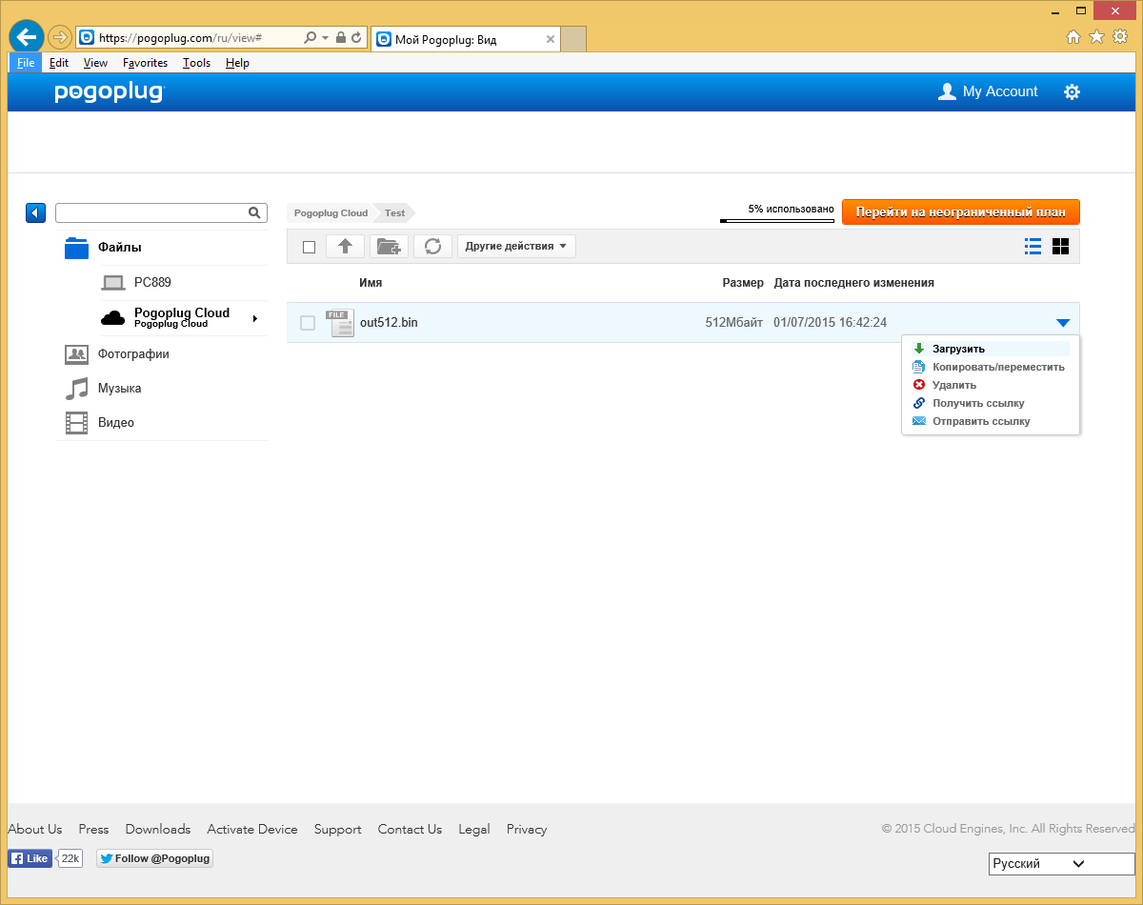
Task: Check the out512.bin file checkbox
Action: [x=308, y=323]
